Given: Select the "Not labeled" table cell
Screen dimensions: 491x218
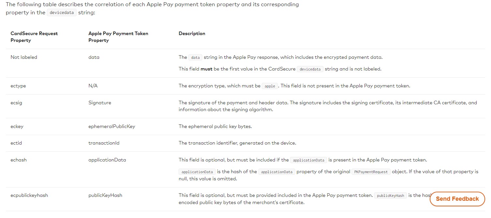Looking at the screenshot, I should pos(24,57).
